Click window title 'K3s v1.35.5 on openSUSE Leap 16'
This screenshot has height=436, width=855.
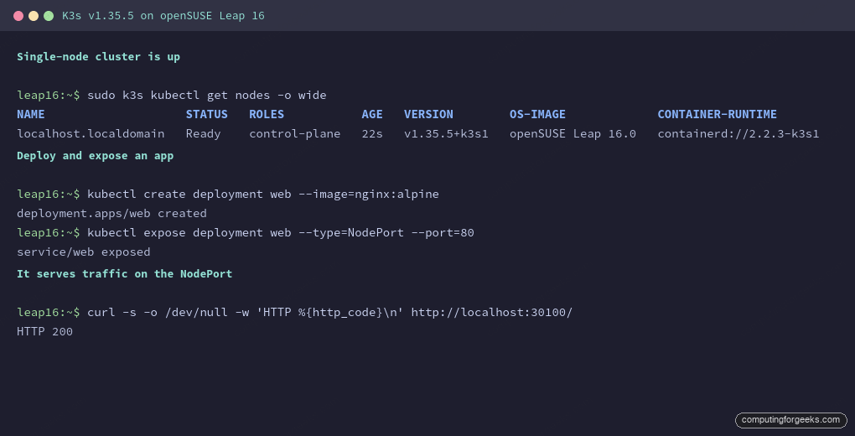coord(163,16)
